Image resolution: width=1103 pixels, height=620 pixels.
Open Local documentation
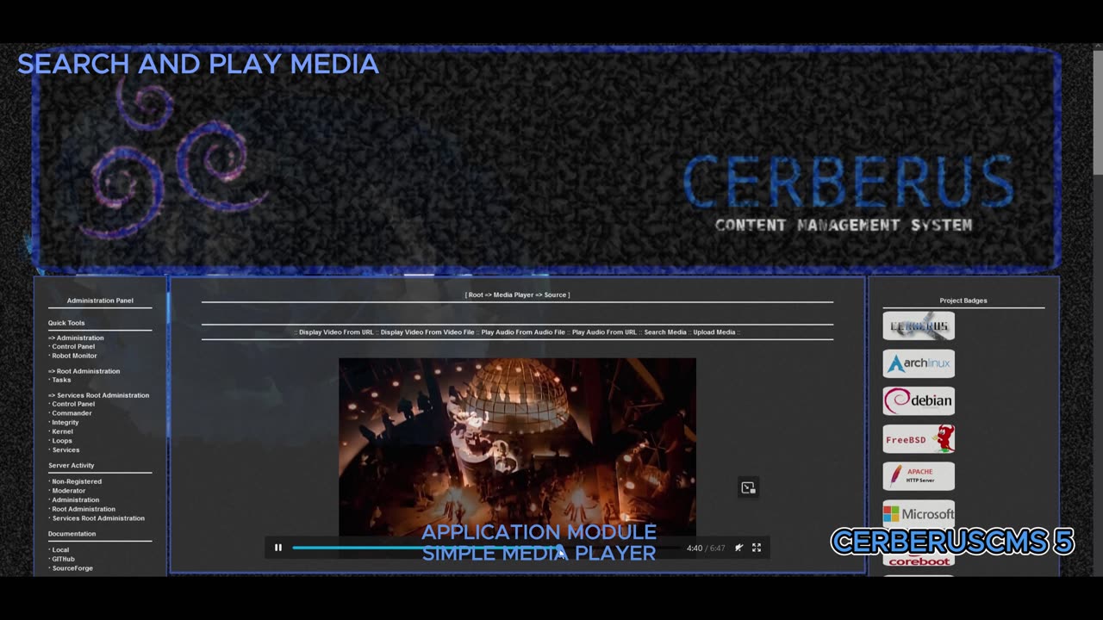pos(60,550)
